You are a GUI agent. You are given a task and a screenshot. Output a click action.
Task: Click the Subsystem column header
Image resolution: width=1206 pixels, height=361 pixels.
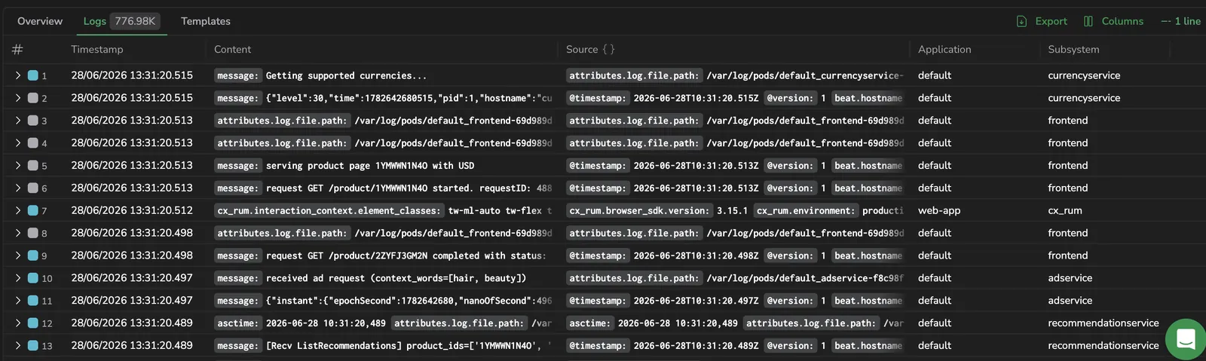[x=1073, y=49]
